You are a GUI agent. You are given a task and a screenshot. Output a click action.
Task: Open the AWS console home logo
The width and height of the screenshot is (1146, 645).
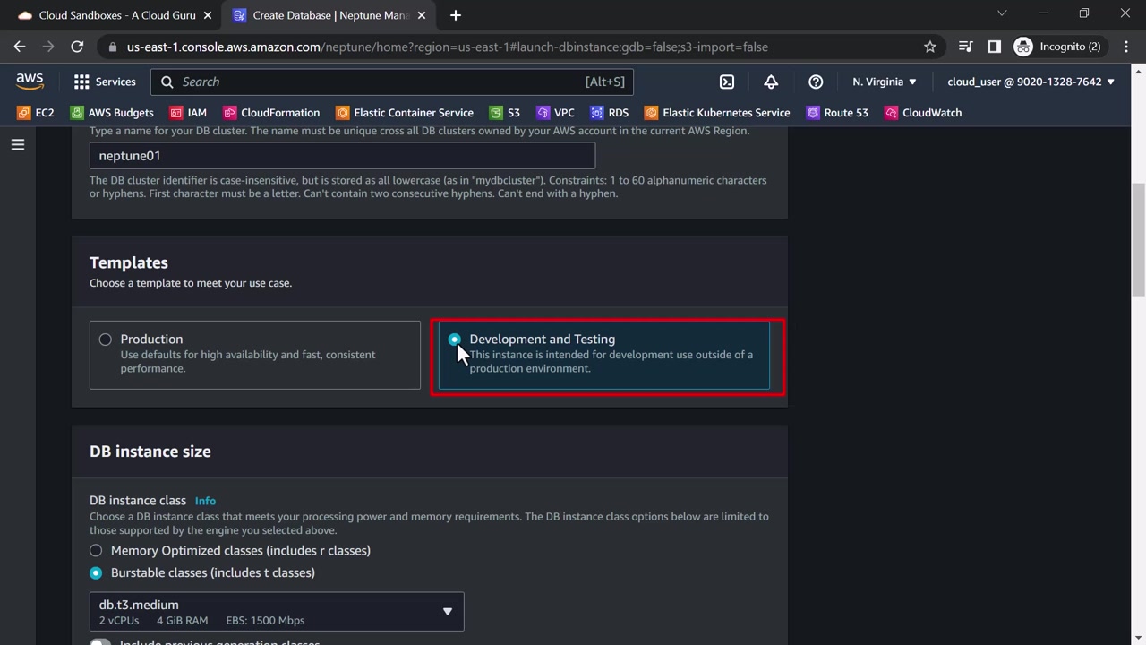[30, 82]
